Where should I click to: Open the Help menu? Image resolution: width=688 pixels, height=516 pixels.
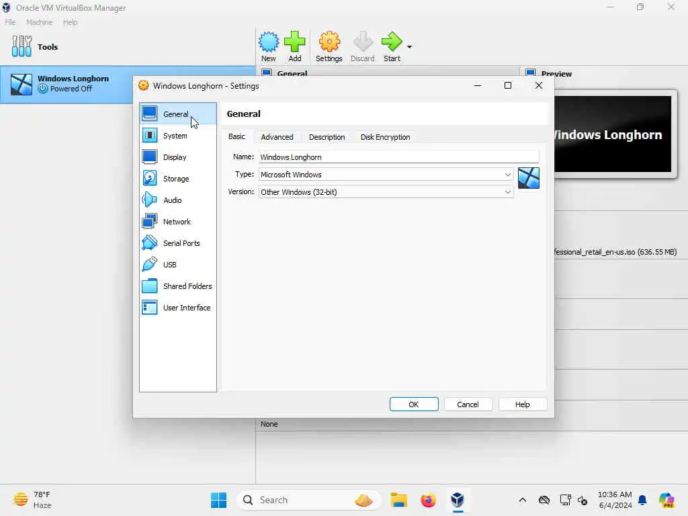[x=70, y=22]
